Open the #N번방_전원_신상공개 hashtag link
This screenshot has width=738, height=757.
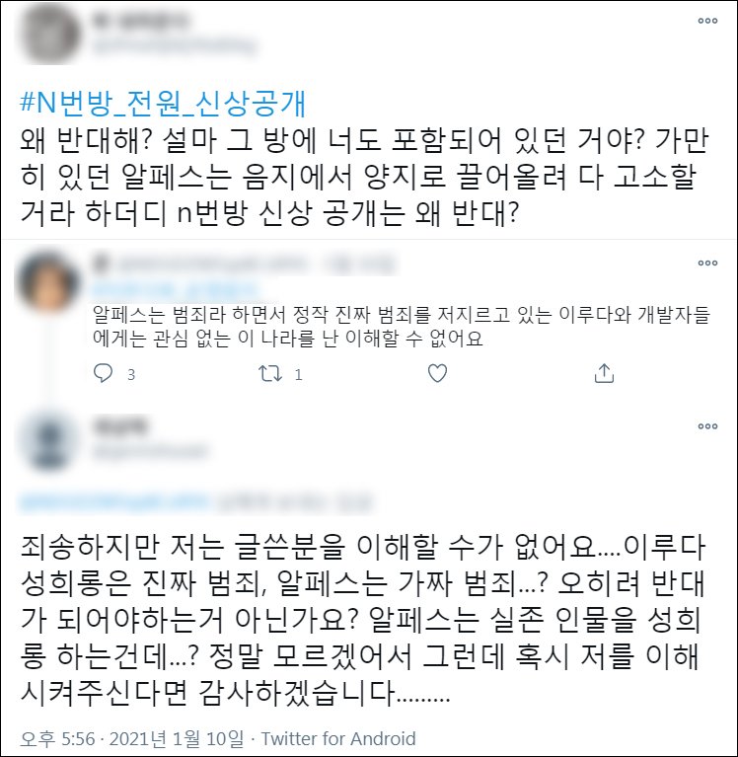click(163, 104)
